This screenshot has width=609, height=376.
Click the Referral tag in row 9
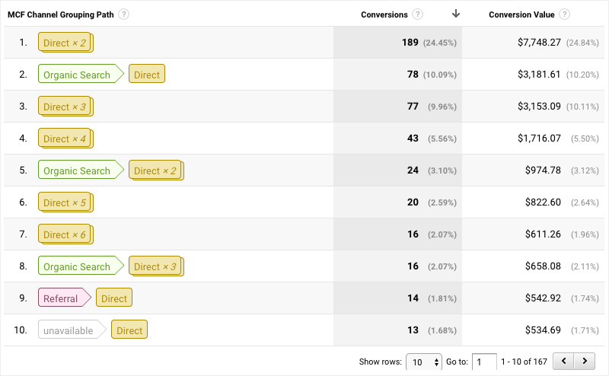pyautogui.click(x=62, y=298)
